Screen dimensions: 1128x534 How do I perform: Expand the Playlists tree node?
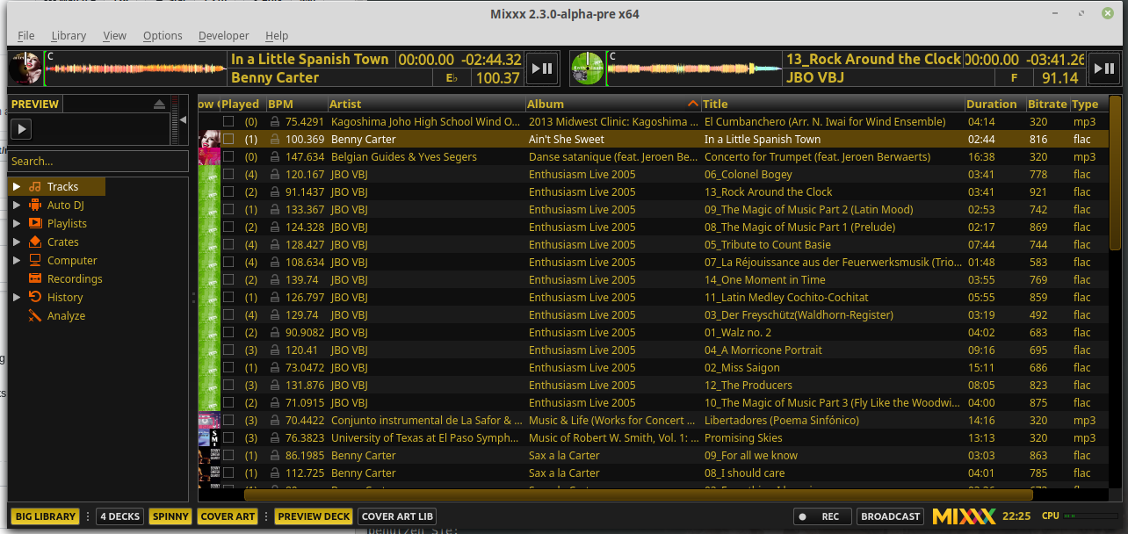[x=16, y=224]
